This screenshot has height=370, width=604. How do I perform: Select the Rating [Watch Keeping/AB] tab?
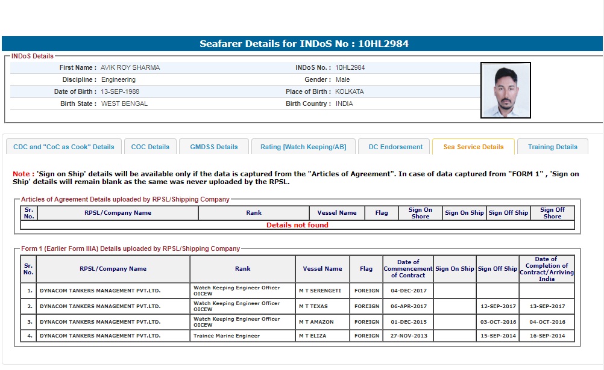[x=303, y=147]
